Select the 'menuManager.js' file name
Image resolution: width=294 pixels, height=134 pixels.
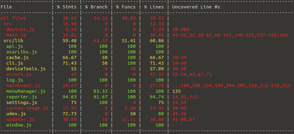coord(26,91)
